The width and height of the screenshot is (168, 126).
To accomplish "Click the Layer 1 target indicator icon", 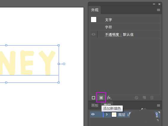I will pos(157,114).
